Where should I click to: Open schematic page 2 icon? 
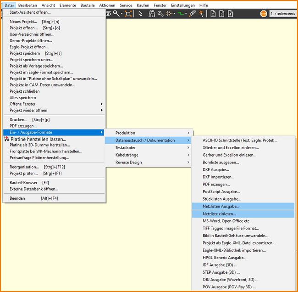click(x=214, y=14)
